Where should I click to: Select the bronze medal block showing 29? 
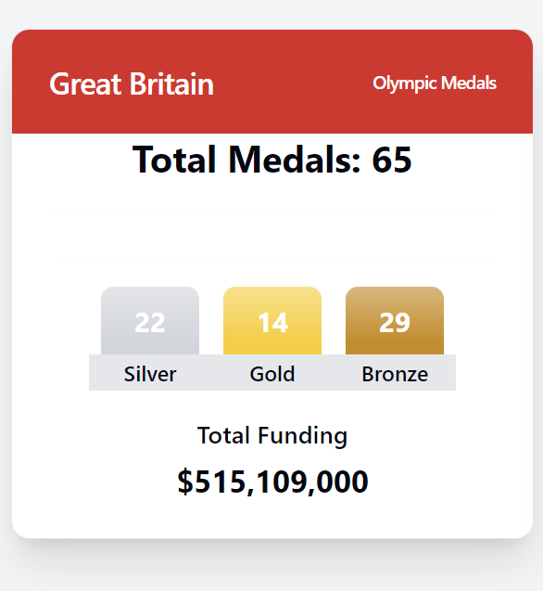[395, 321]
